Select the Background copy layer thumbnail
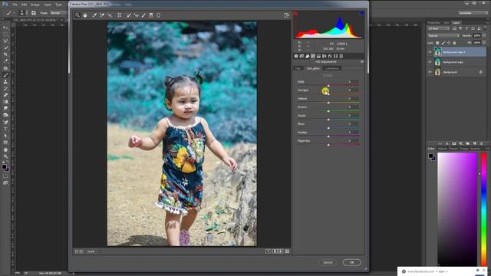 point(437,62)
